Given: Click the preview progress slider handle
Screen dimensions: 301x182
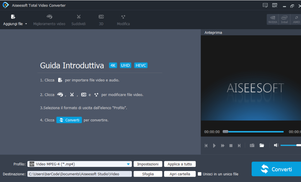Looking at the screenshot, I should 226,132.
